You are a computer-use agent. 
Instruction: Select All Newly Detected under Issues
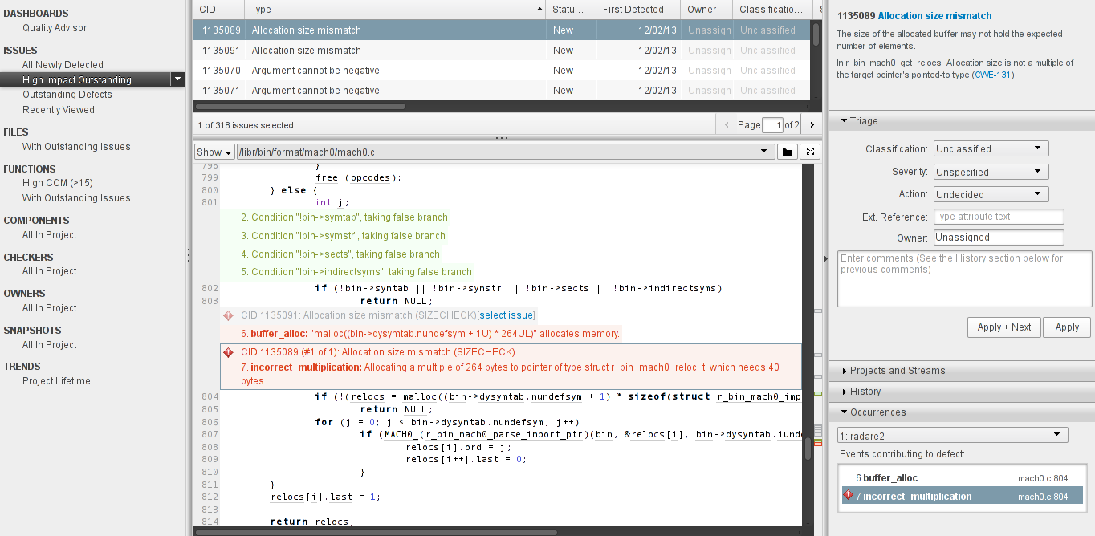tap(61, 65)
